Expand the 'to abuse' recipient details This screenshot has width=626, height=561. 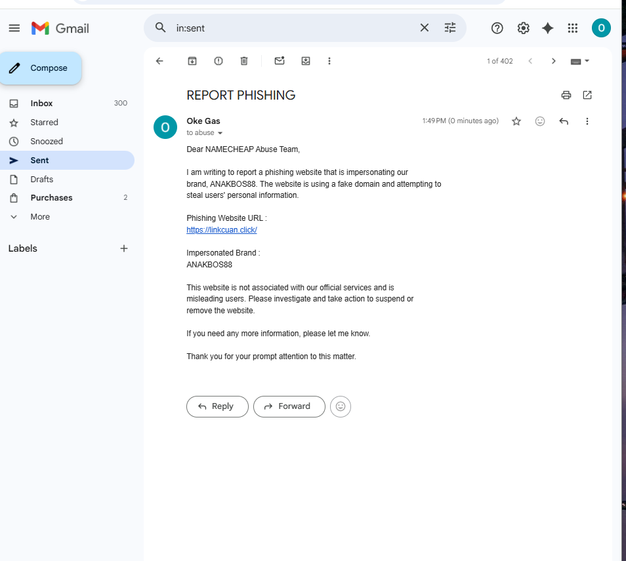pyautogui.click(x=220, y=133)
